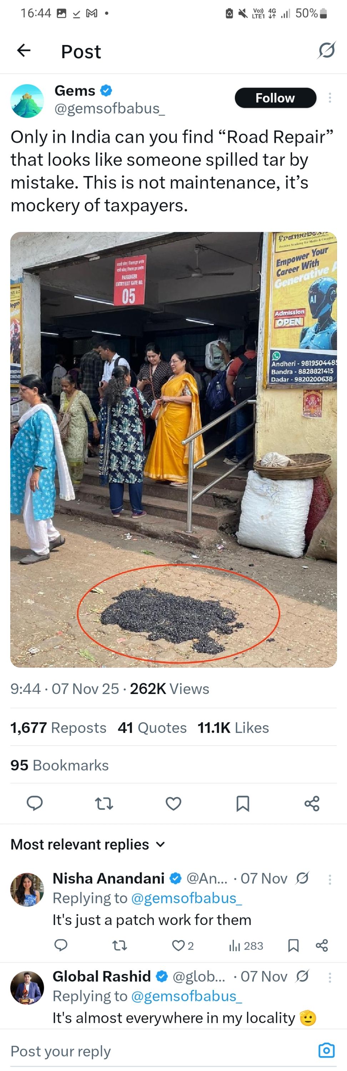
Task: Follow the Gems account
Action: coord(275,98)
